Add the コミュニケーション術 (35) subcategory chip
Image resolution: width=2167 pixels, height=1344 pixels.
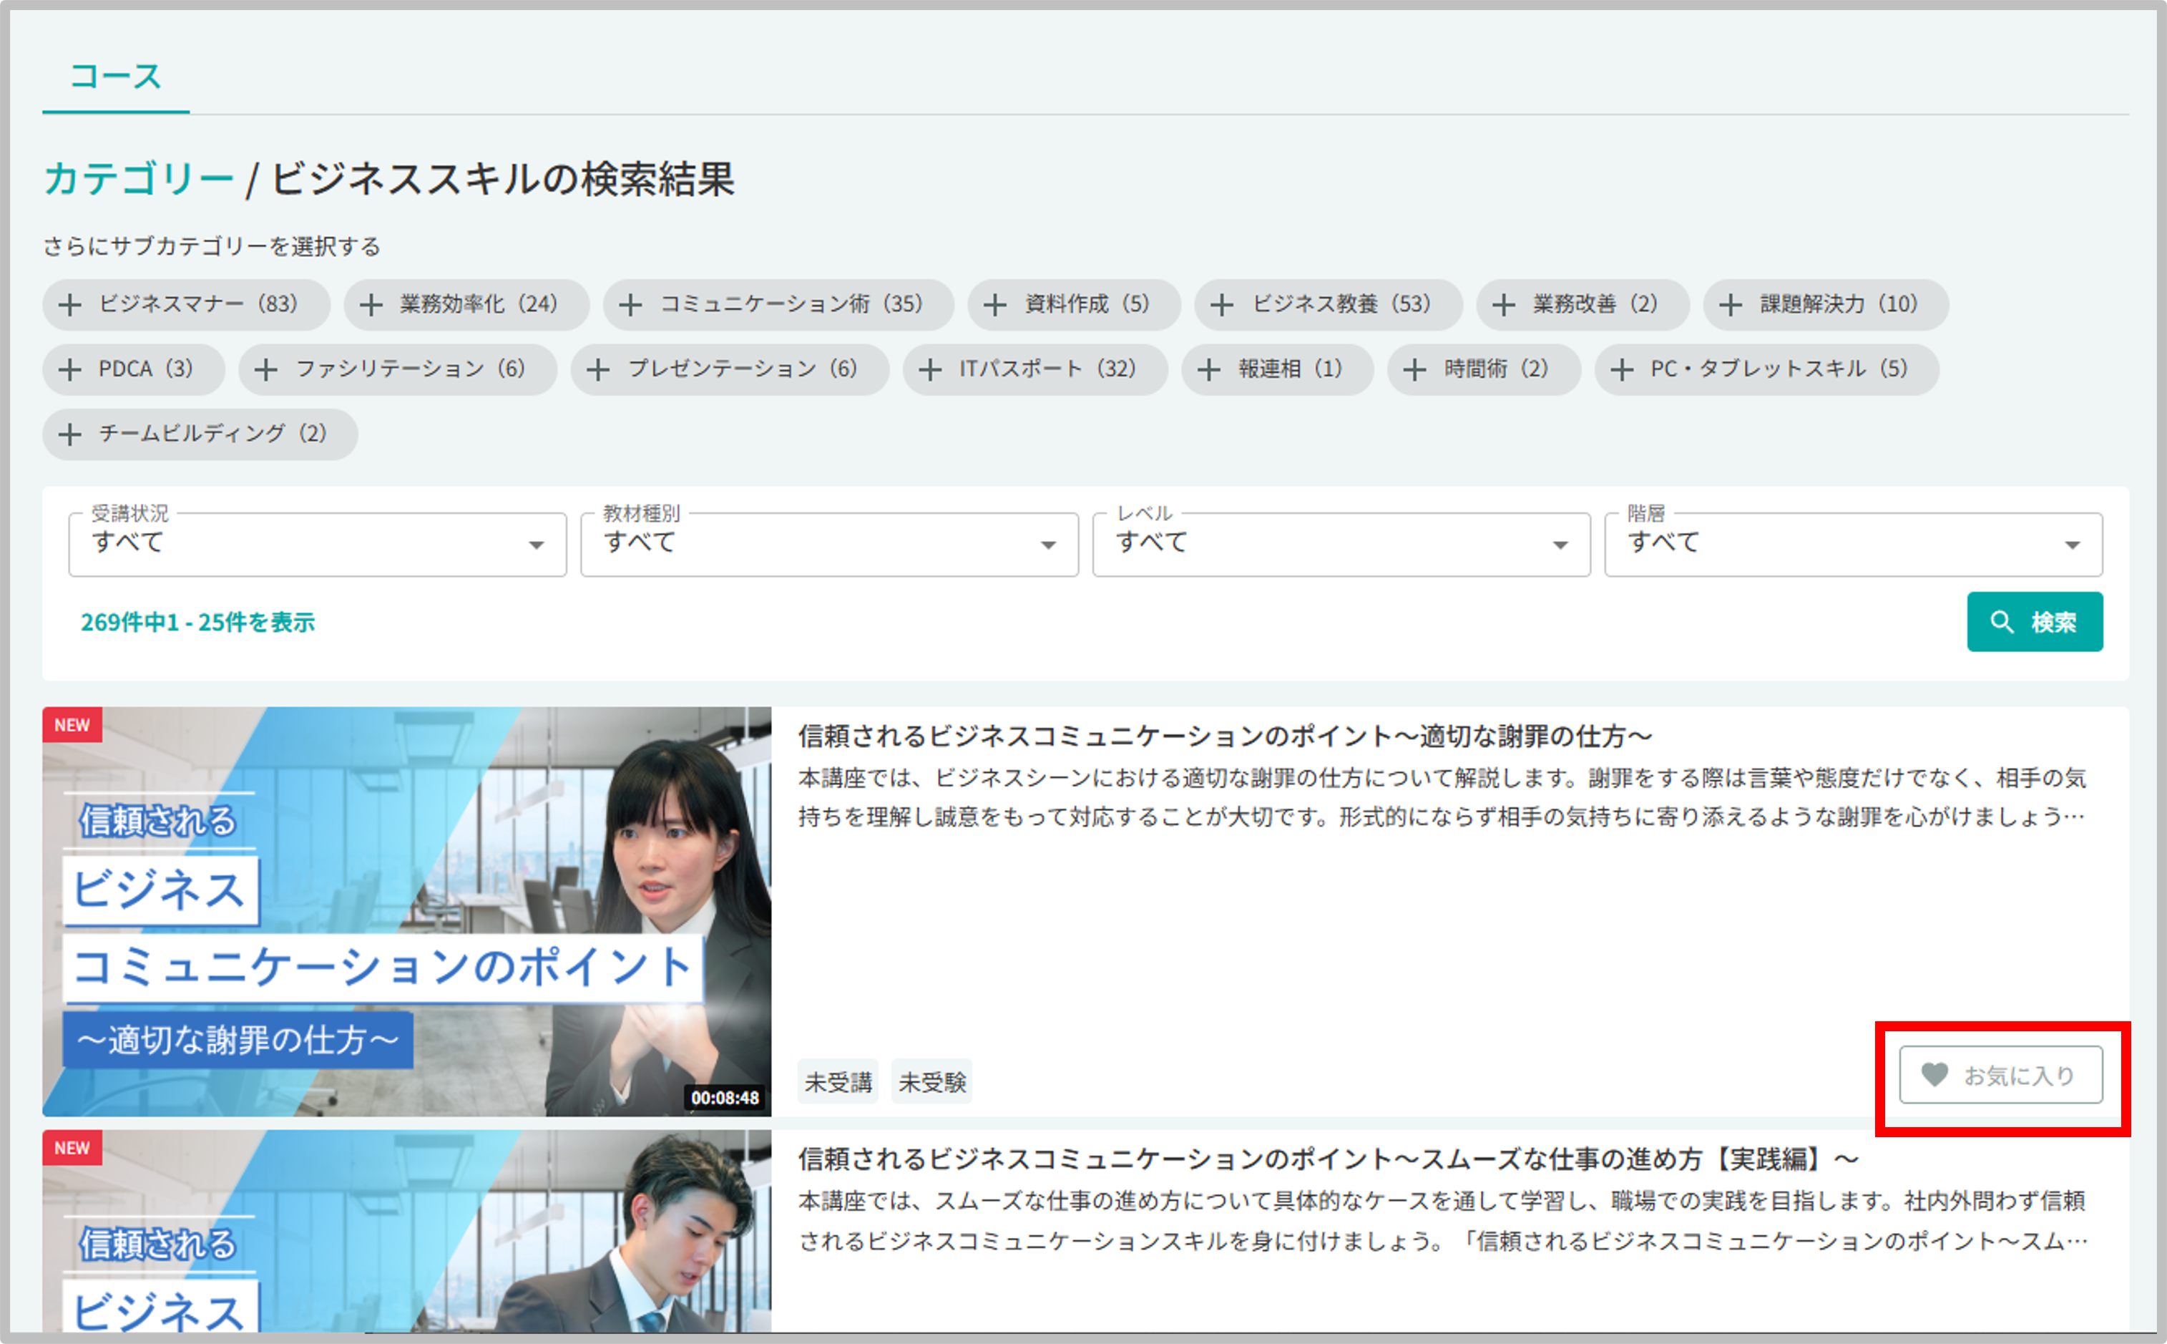click(x=778, y=305)
